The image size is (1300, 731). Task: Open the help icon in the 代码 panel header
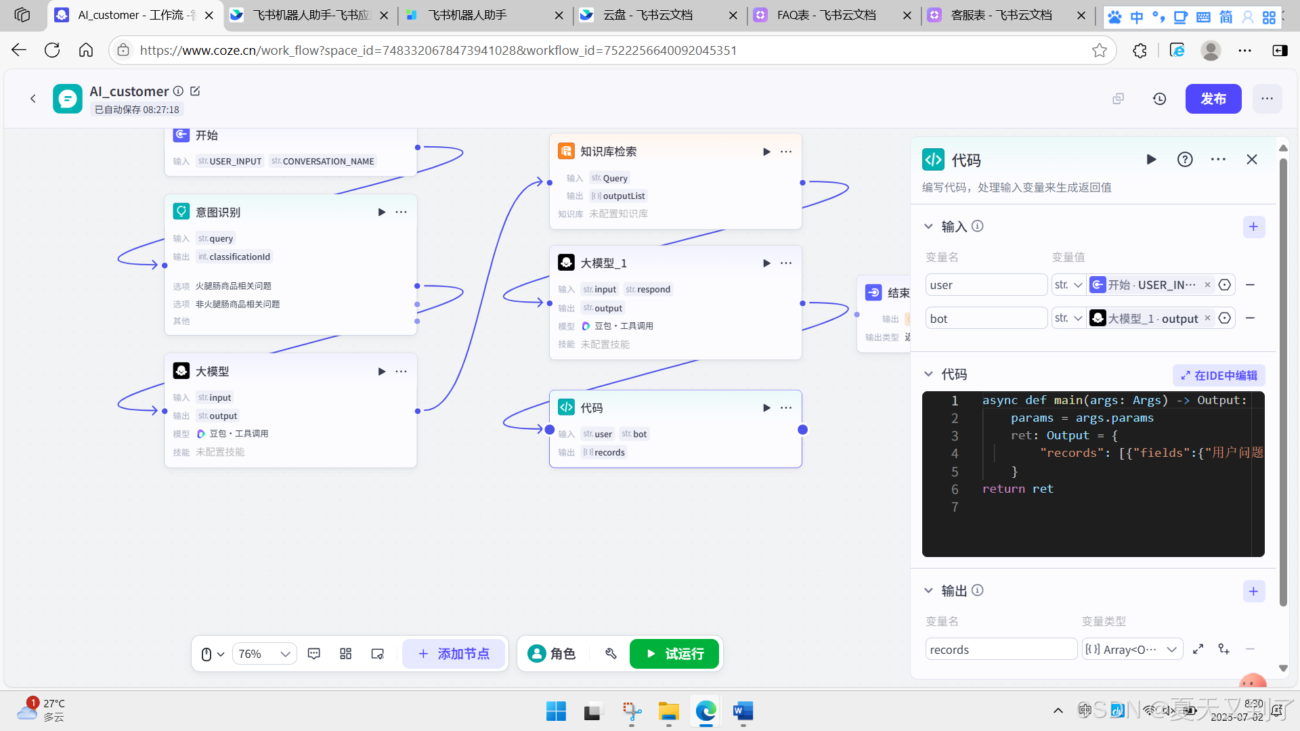[x=1185, y=160]
